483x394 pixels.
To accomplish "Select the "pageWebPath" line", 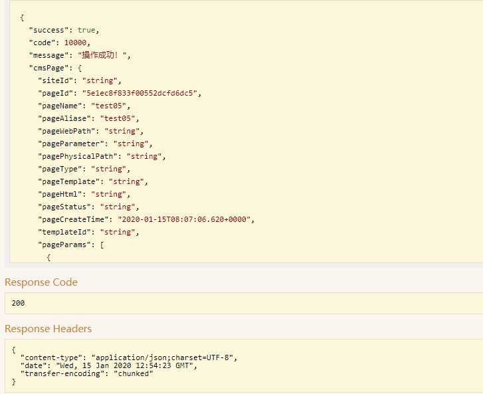I will coord(91,132).
